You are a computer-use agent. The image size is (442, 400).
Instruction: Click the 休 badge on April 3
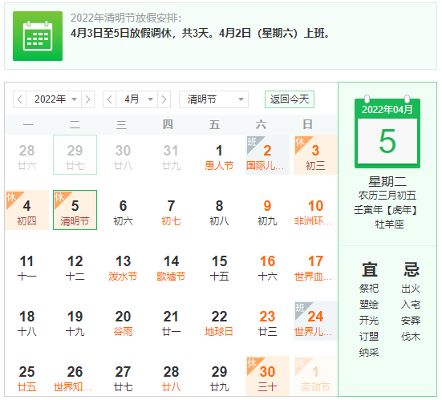pyautogui.click(x=300, y=141)
